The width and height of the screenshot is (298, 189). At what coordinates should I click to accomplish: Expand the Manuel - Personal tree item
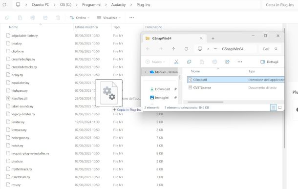point(146,72)
